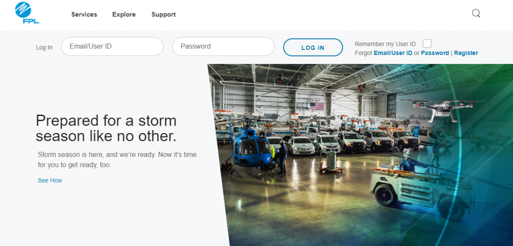The image size is (513, 246).
Task: Open the Register link
Action: [x=466, y=53]
